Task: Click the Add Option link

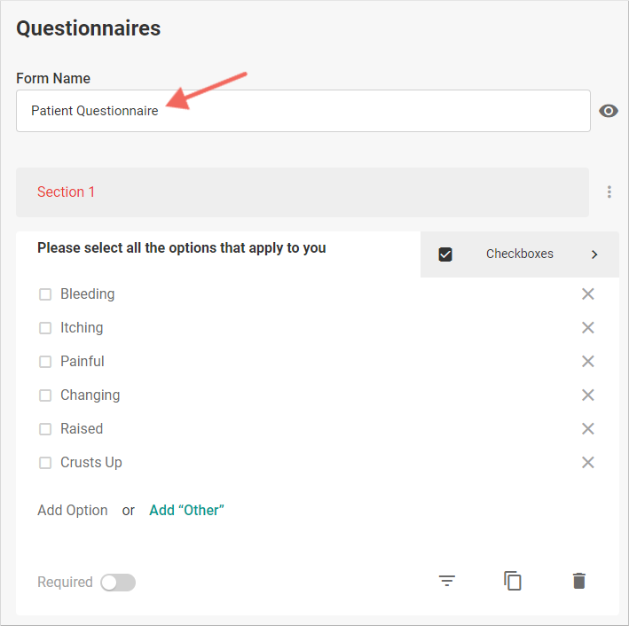Action: [73, 510]
